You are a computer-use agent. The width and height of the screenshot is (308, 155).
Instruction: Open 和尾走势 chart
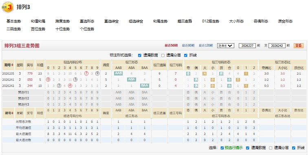coord(160,21)
